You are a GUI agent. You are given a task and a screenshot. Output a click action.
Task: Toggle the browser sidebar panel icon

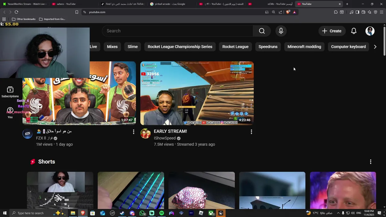pyautogui.click(x=357, y=12)
